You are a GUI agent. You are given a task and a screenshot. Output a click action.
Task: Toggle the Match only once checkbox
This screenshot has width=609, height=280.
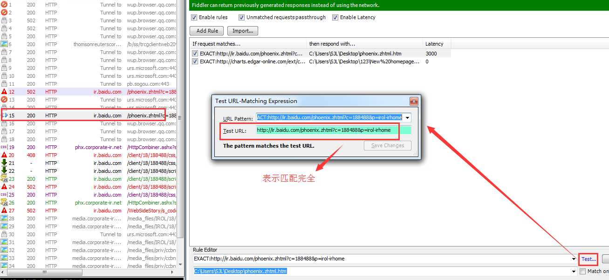pyautogui.click(x=582, y=271)
